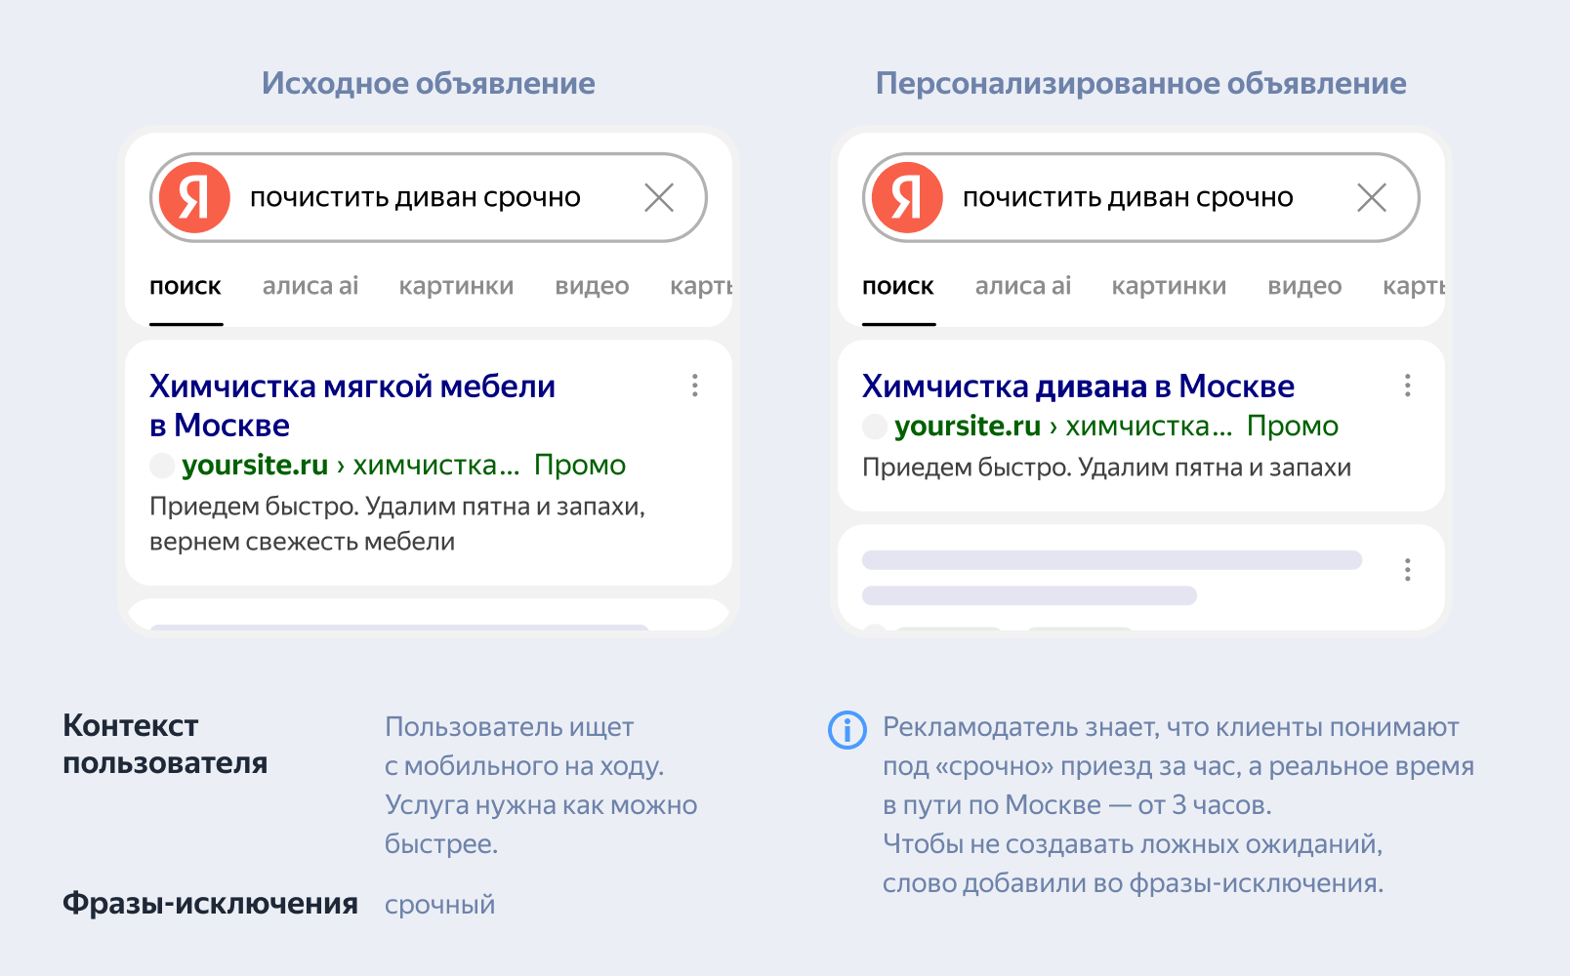This screenshot has height=976, width=1570.
Task: Click the favicon next to the left yoursite.ru
Action: (x=162, y=466)
